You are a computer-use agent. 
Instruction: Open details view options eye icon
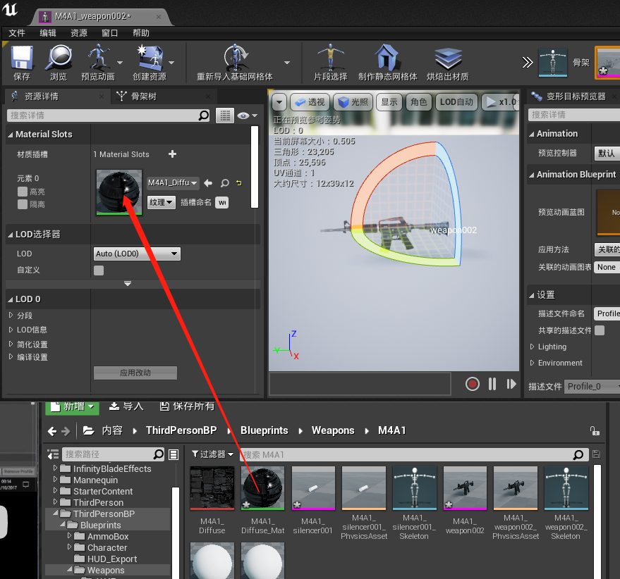click(247, 116)
